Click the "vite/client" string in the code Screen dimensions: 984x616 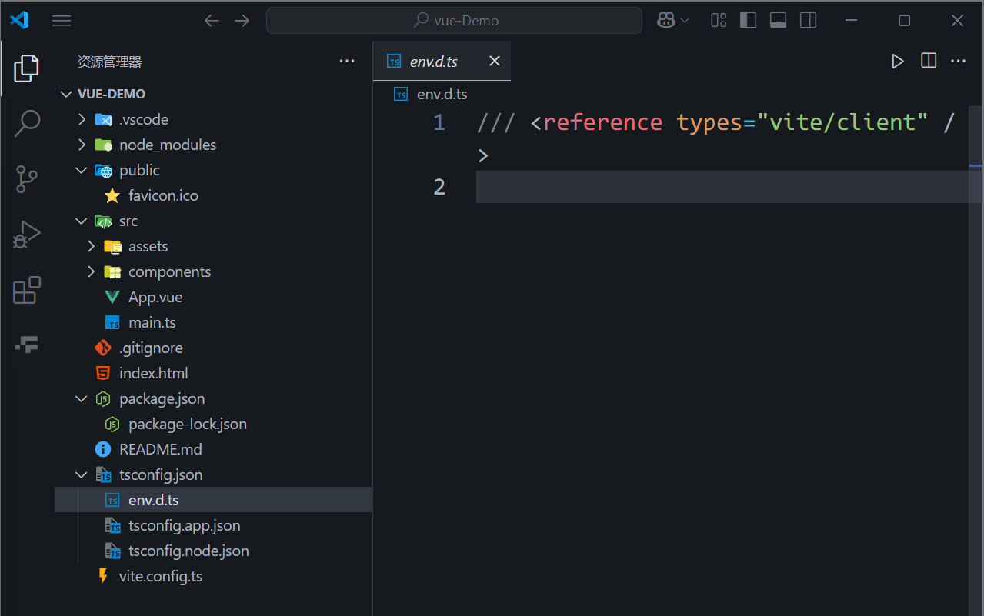(x=843, y=122)
